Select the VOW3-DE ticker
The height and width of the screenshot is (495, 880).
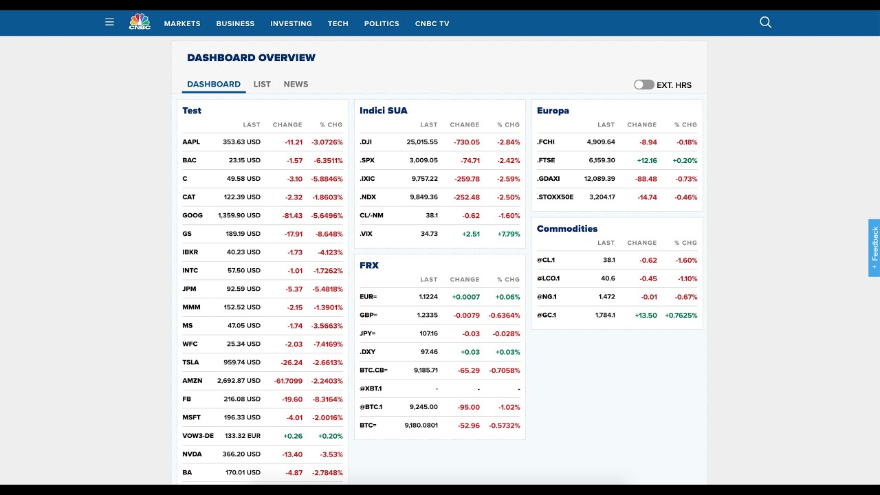[198, 436]
